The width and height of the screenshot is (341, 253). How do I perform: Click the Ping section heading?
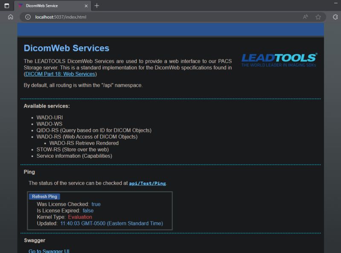(28, 172)
